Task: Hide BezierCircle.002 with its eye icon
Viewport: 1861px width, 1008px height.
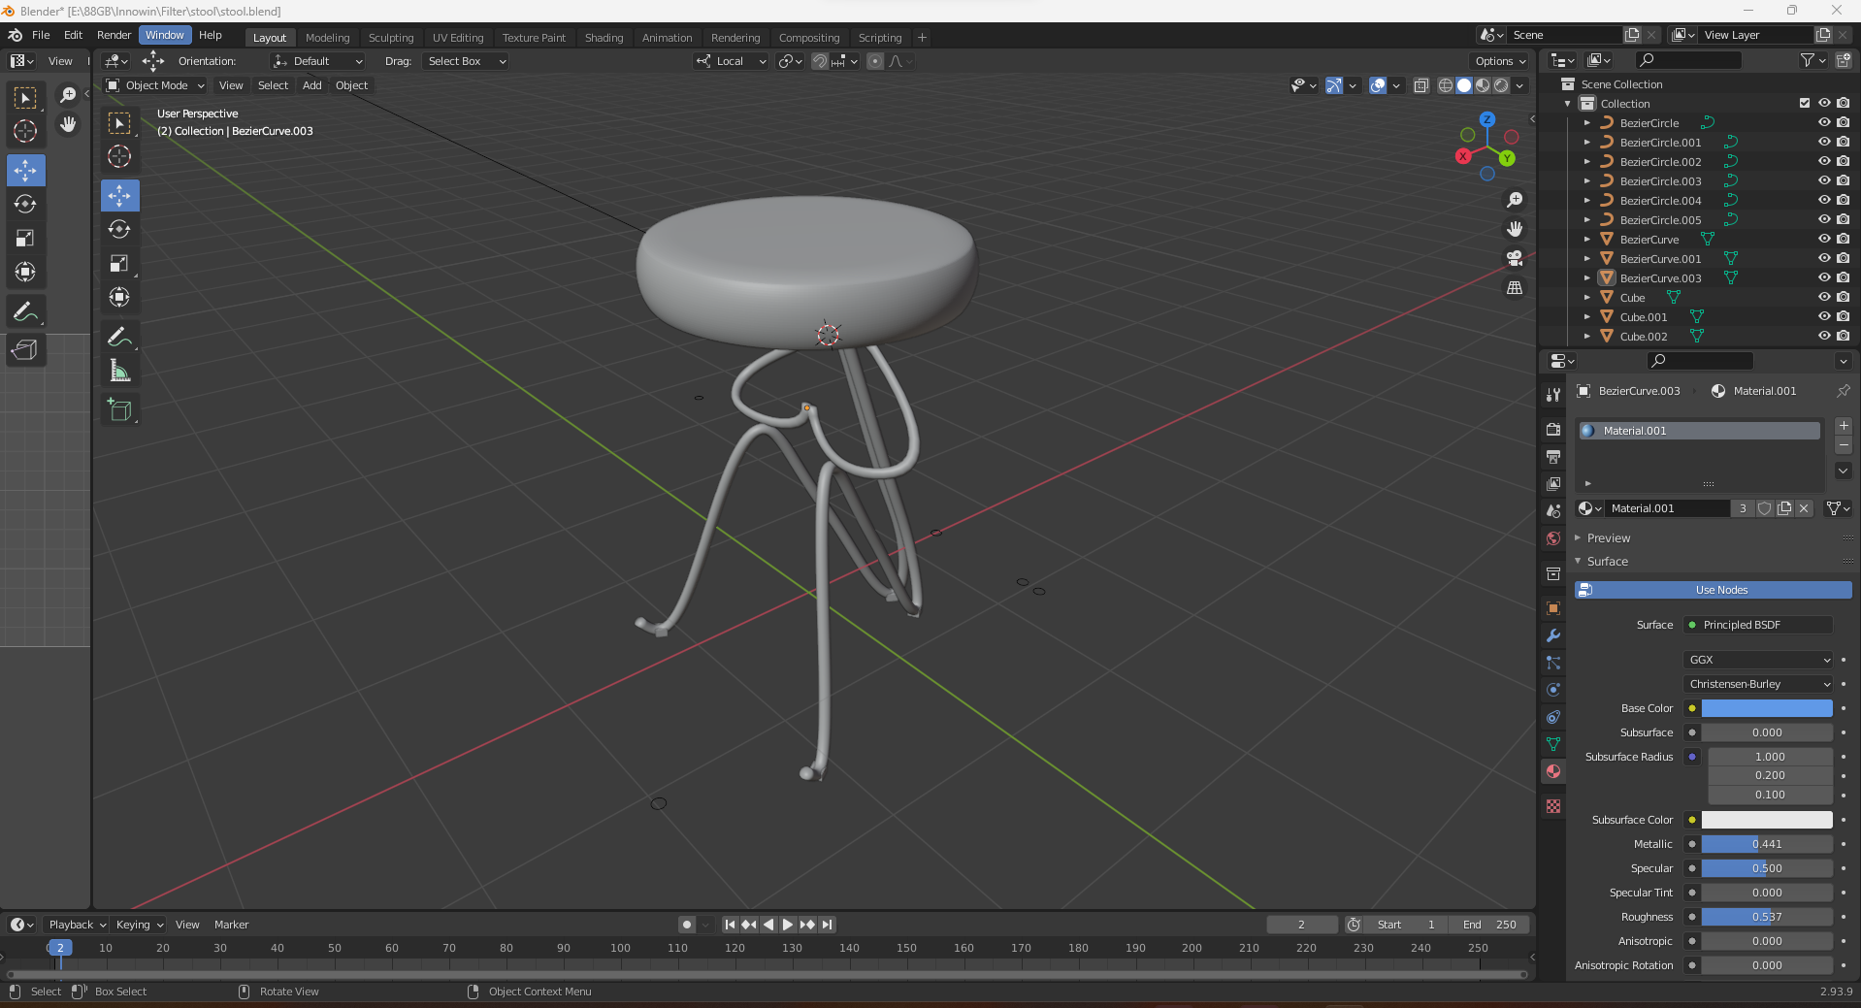Action: point(1824,161)
